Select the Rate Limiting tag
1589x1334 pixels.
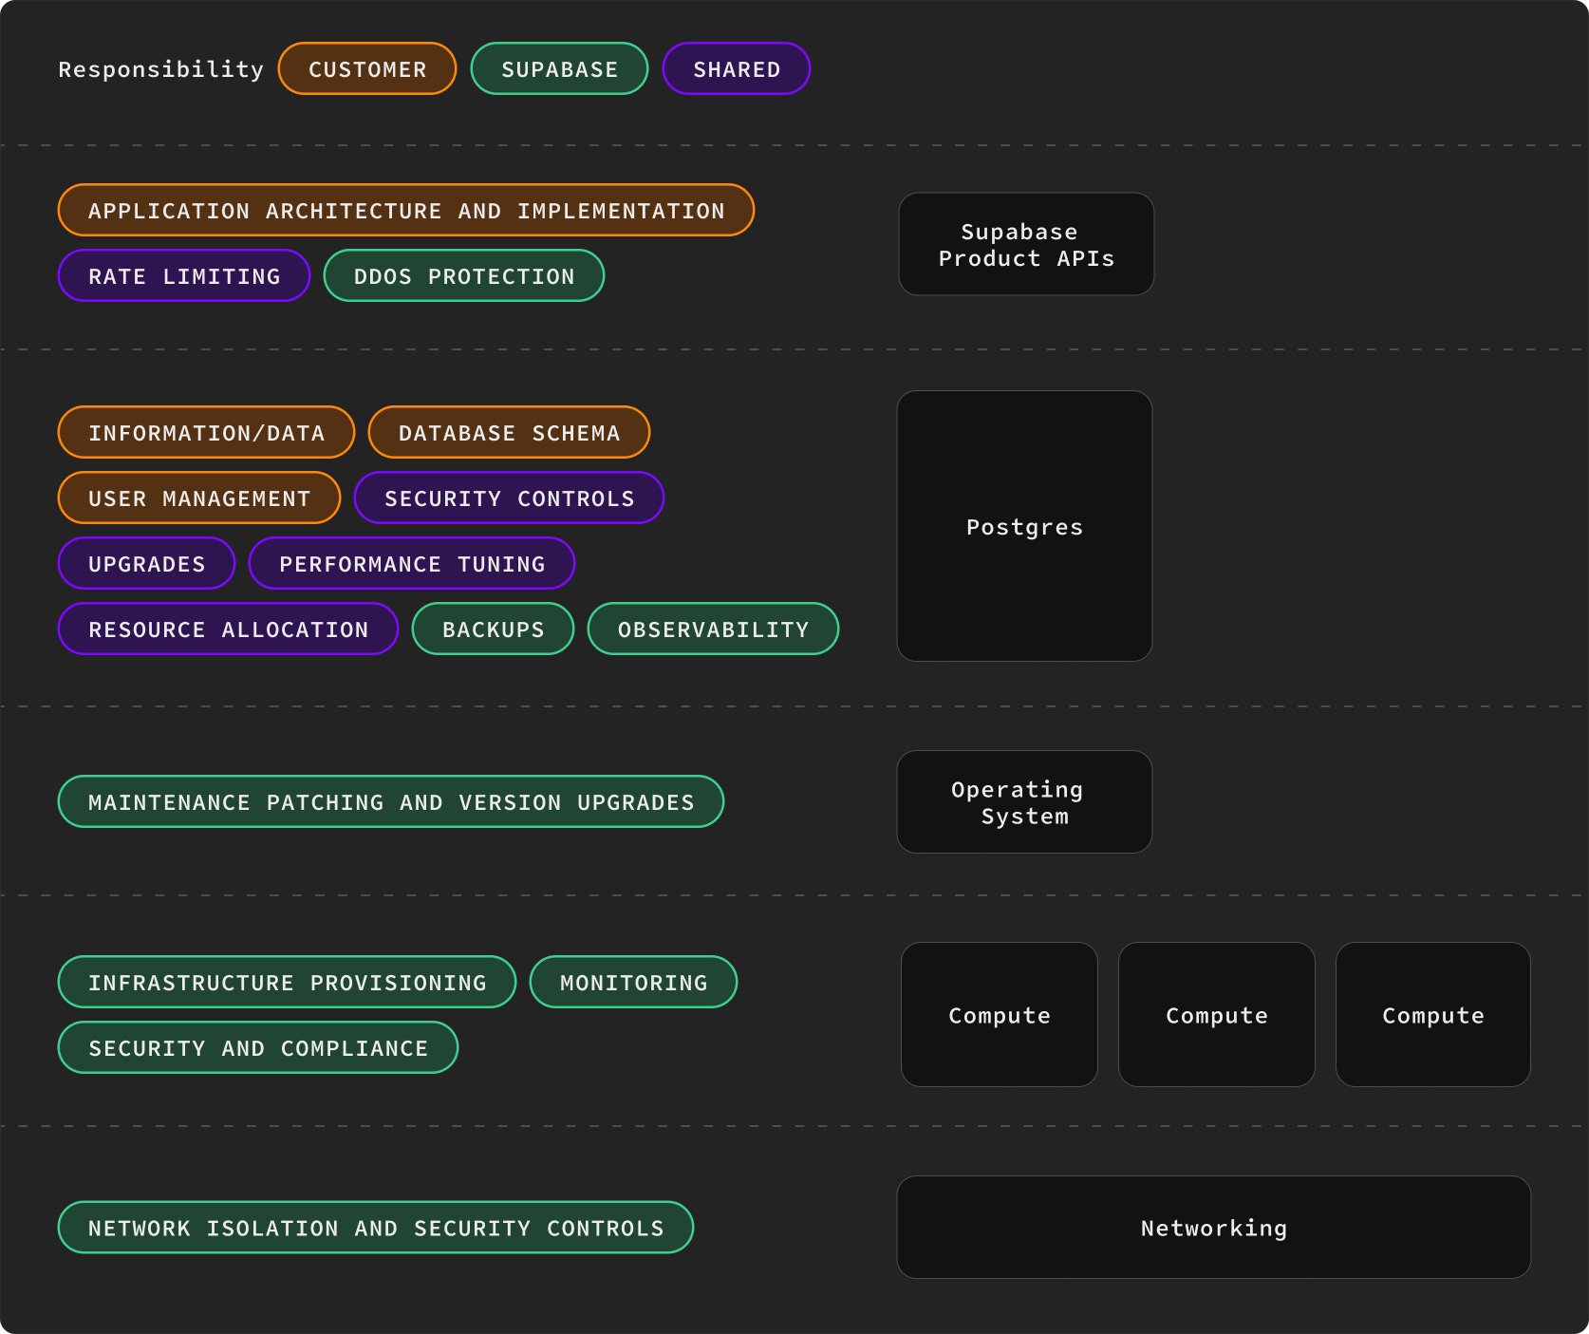[x=184, y=276]
